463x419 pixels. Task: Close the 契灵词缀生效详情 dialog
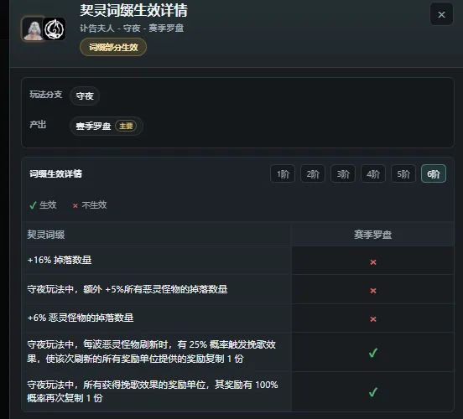click(x=441, y=14)
